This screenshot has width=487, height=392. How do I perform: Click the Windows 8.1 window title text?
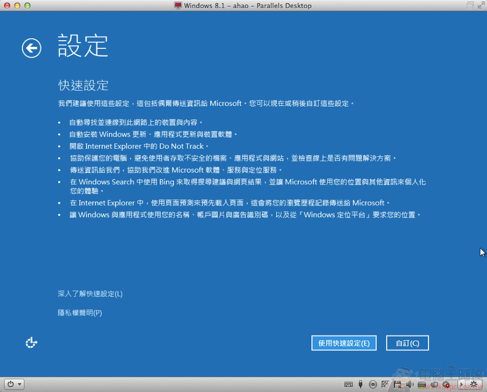coord(247,6)
